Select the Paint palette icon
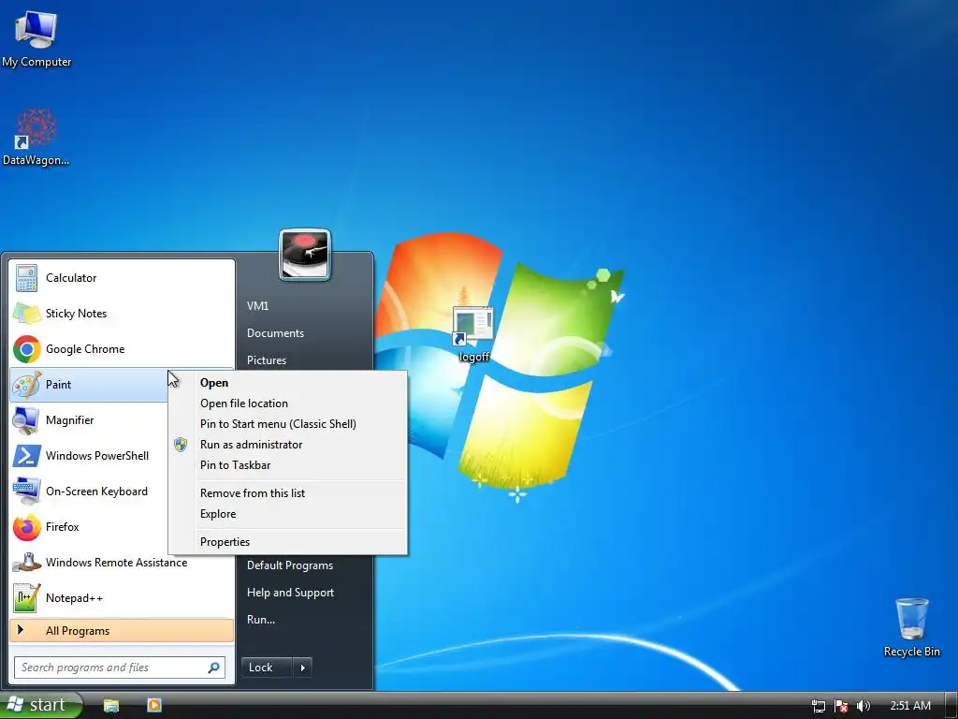The height and width of the screenshot is (719, 958). pyautogui.click(x=26, y=385)
